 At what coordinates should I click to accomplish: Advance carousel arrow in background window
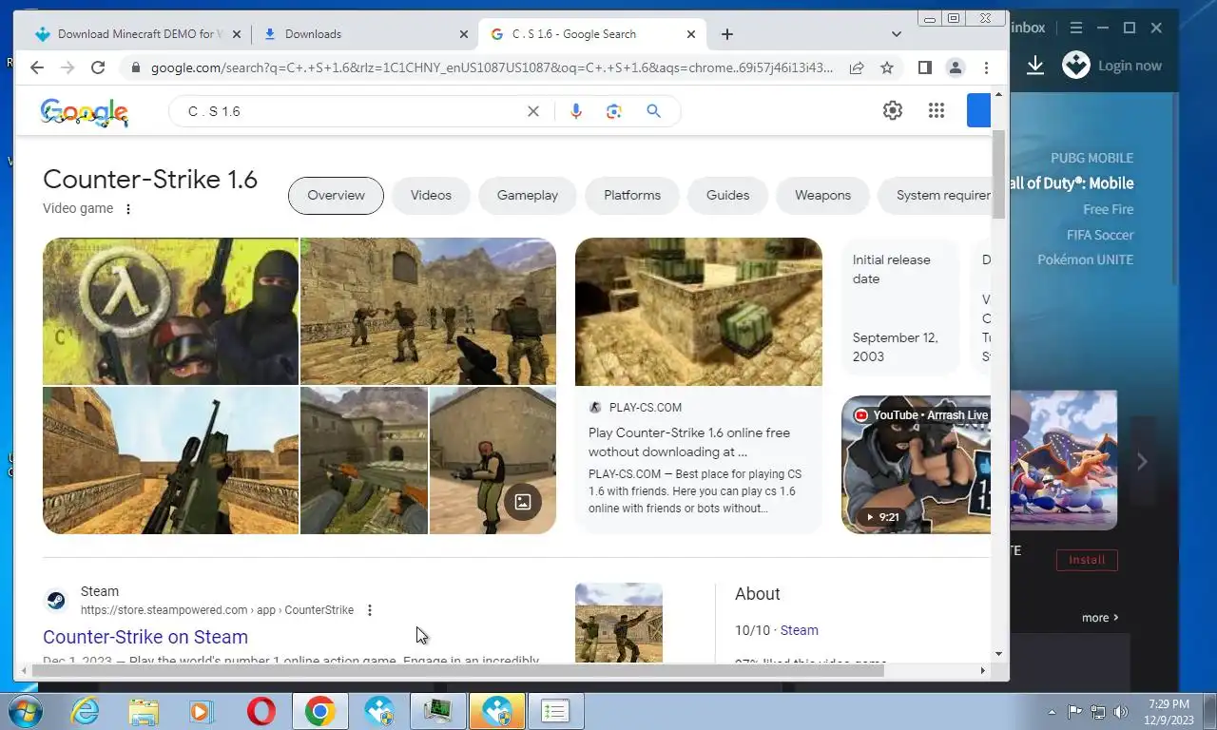click(1142, 462)
